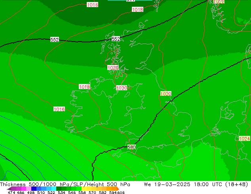Click the legend value 510
The width and height of the screenshot is (251, 194).
tap(41, 192)
